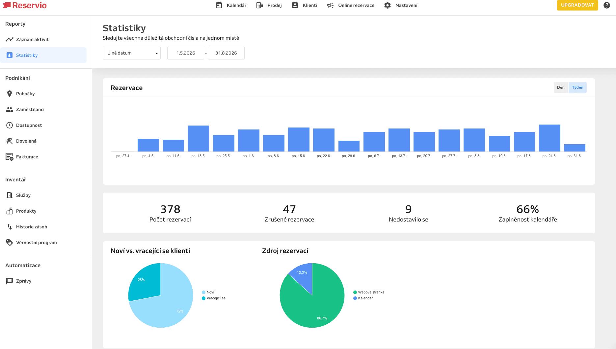Click the Služby door icon
Screen dimensions: 616x349
click(x=10, y=195)
